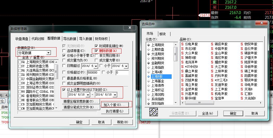273x138 pixels.
Task: Switch to the 代码对照 tab
Action: 38,39
